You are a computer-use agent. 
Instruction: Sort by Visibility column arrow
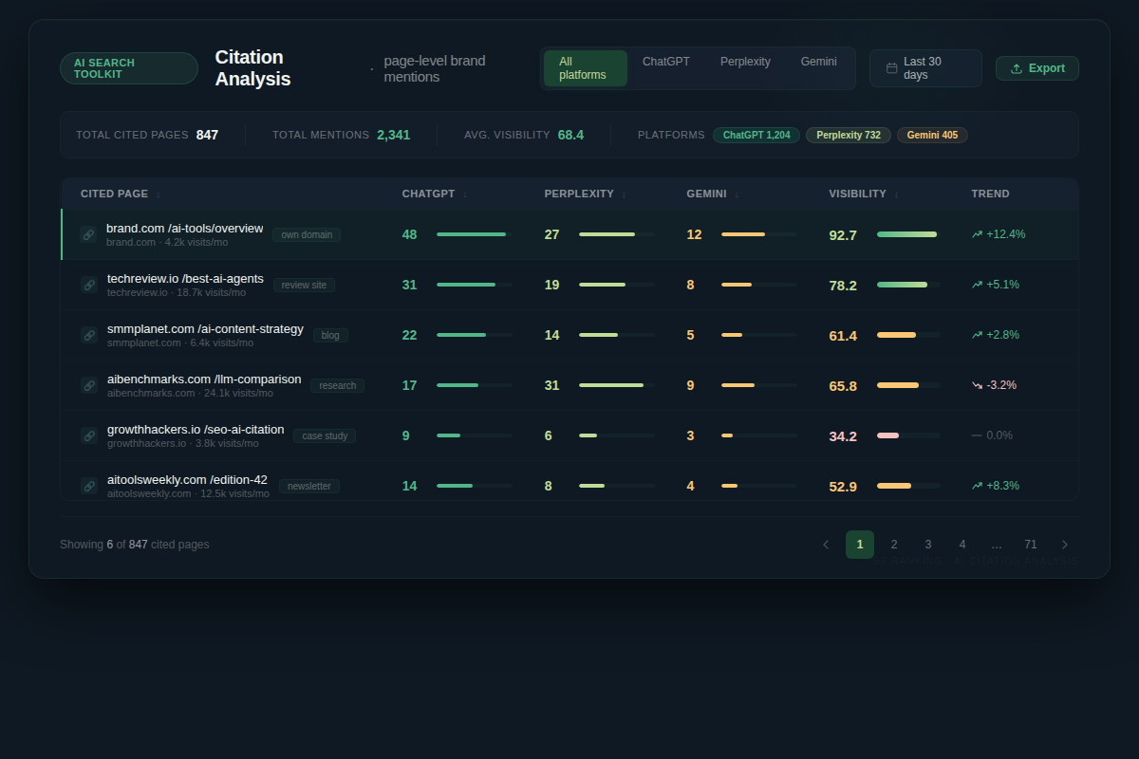pos(896,194)
